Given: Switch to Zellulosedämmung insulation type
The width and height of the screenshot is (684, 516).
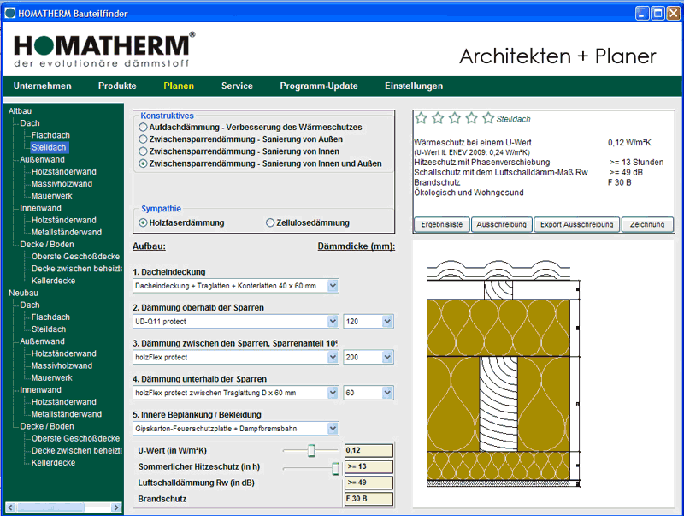Looking at the screenshot, I should pyautogui.click(x=270, y=223).
